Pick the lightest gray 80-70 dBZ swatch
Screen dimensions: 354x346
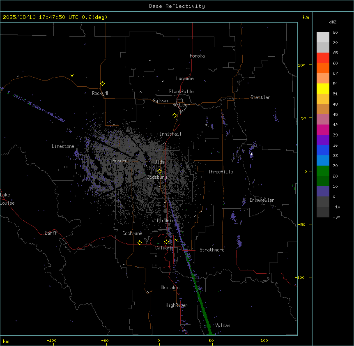pyautogui.click(x=323, y=37)
